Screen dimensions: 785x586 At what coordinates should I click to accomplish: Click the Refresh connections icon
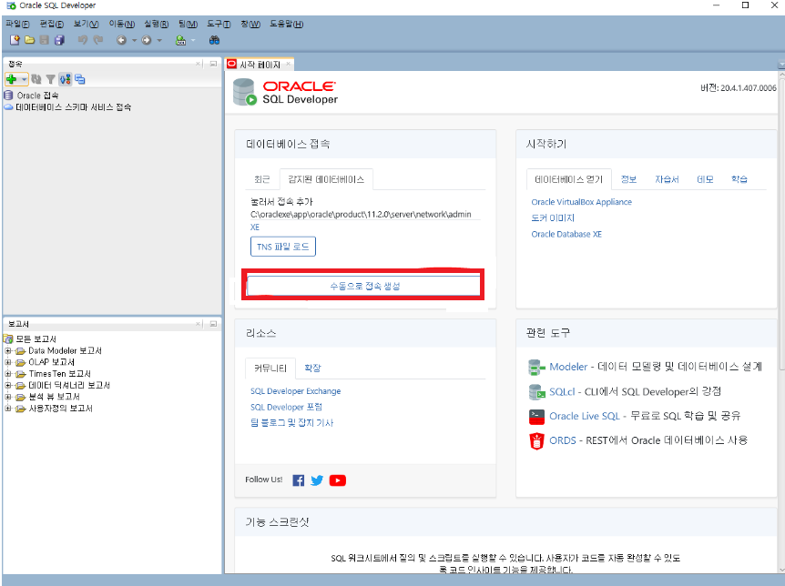coord(36,79)
